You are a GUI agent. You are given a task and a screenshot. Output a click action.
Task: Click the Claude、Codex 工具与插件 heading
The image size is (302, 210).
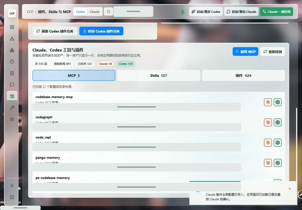[58, 50]
